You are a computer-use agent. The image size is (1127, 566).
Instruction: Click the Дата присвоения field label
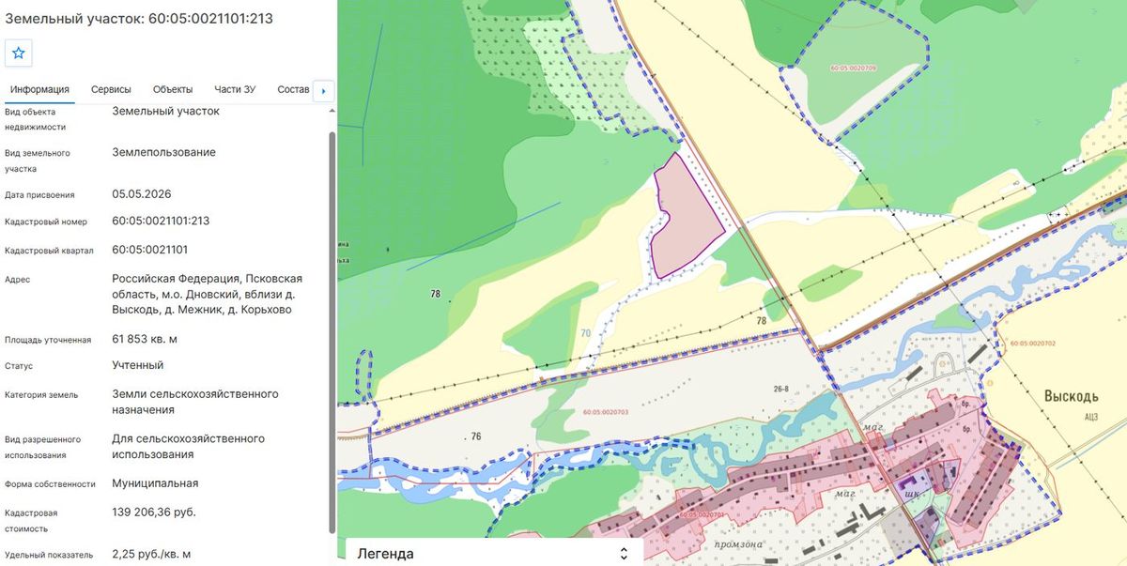tap(39, 195)
